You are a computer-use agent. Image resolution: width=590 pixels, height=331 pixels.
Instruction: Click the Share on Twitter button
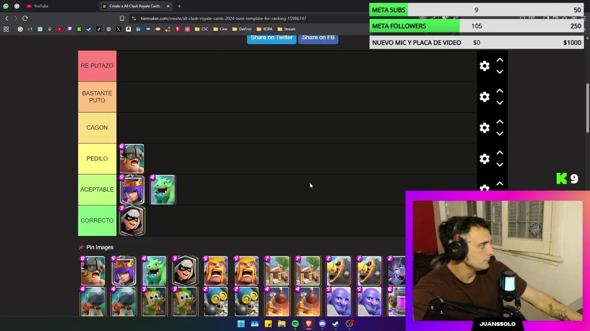click(x=271, y=38)
